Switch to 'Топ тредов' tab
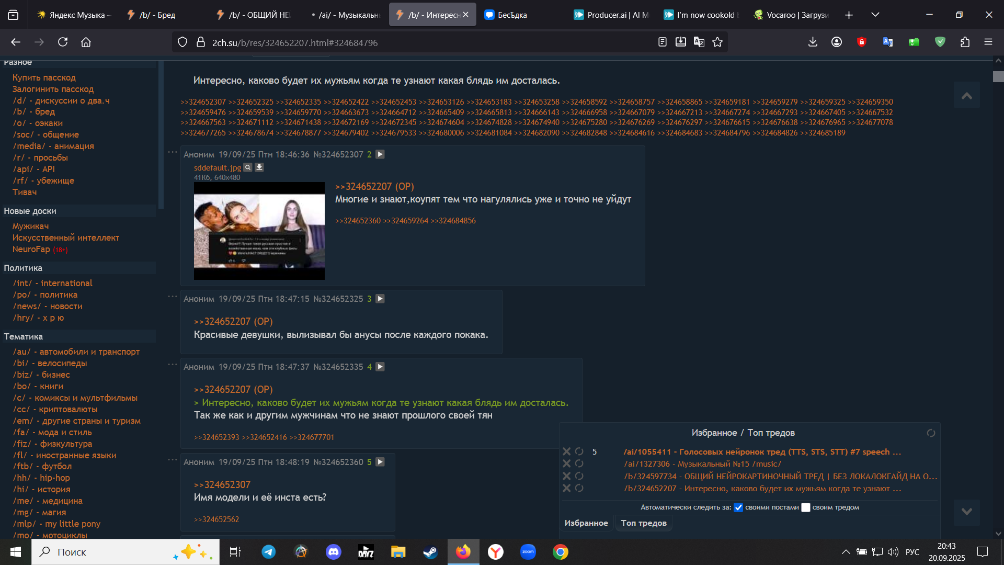 (x=643, y=523)
